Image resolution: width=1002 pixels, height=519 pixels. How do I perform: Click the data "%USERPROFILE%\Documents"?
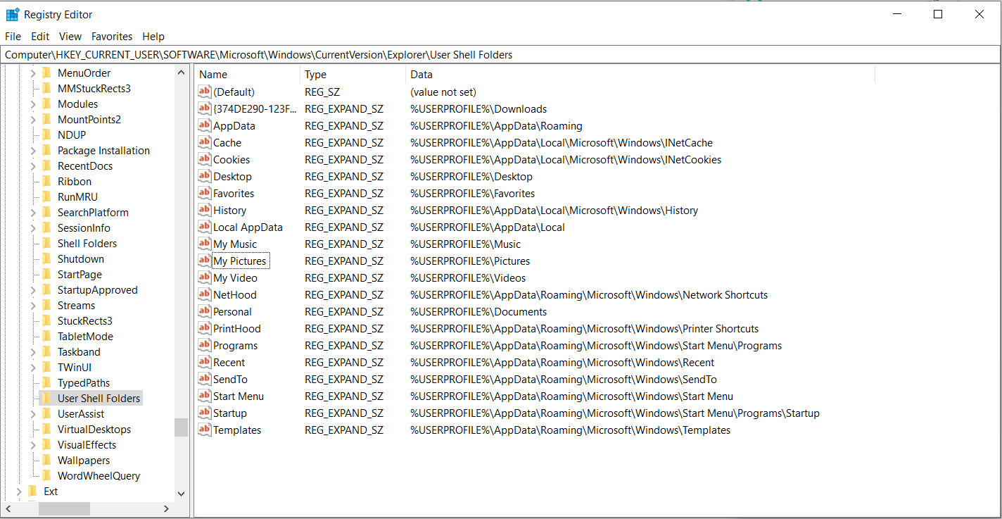tap(478, 311)
